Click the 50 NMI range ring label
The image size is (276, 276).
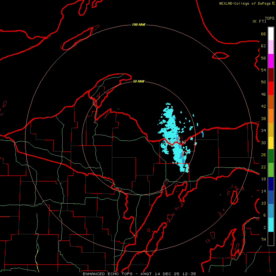tap(139, 81)
